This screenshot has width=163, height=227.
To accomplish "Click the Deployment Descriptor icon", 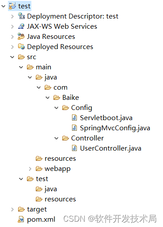I will click(x=21, y=16).
